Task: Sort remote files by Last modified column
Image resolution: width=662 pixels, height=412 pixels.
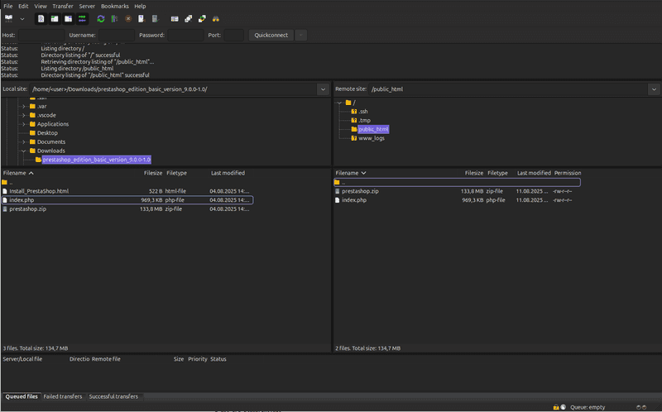Action: tap(534, 173)
